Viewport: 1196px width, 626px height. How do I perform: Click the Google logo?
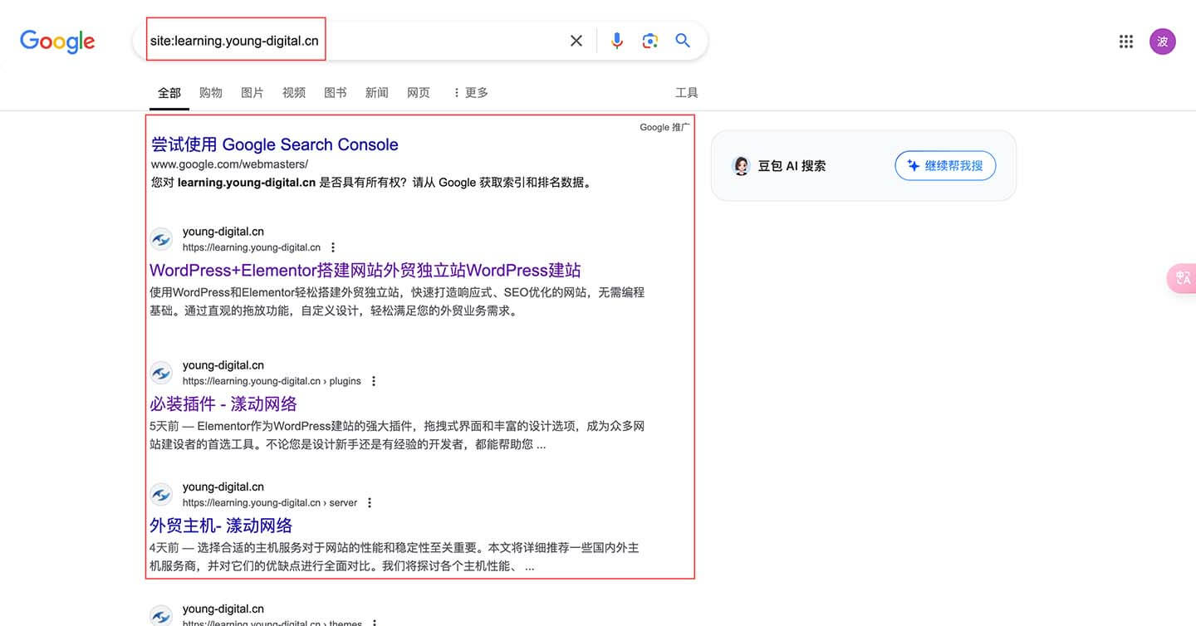pos(57,41)
